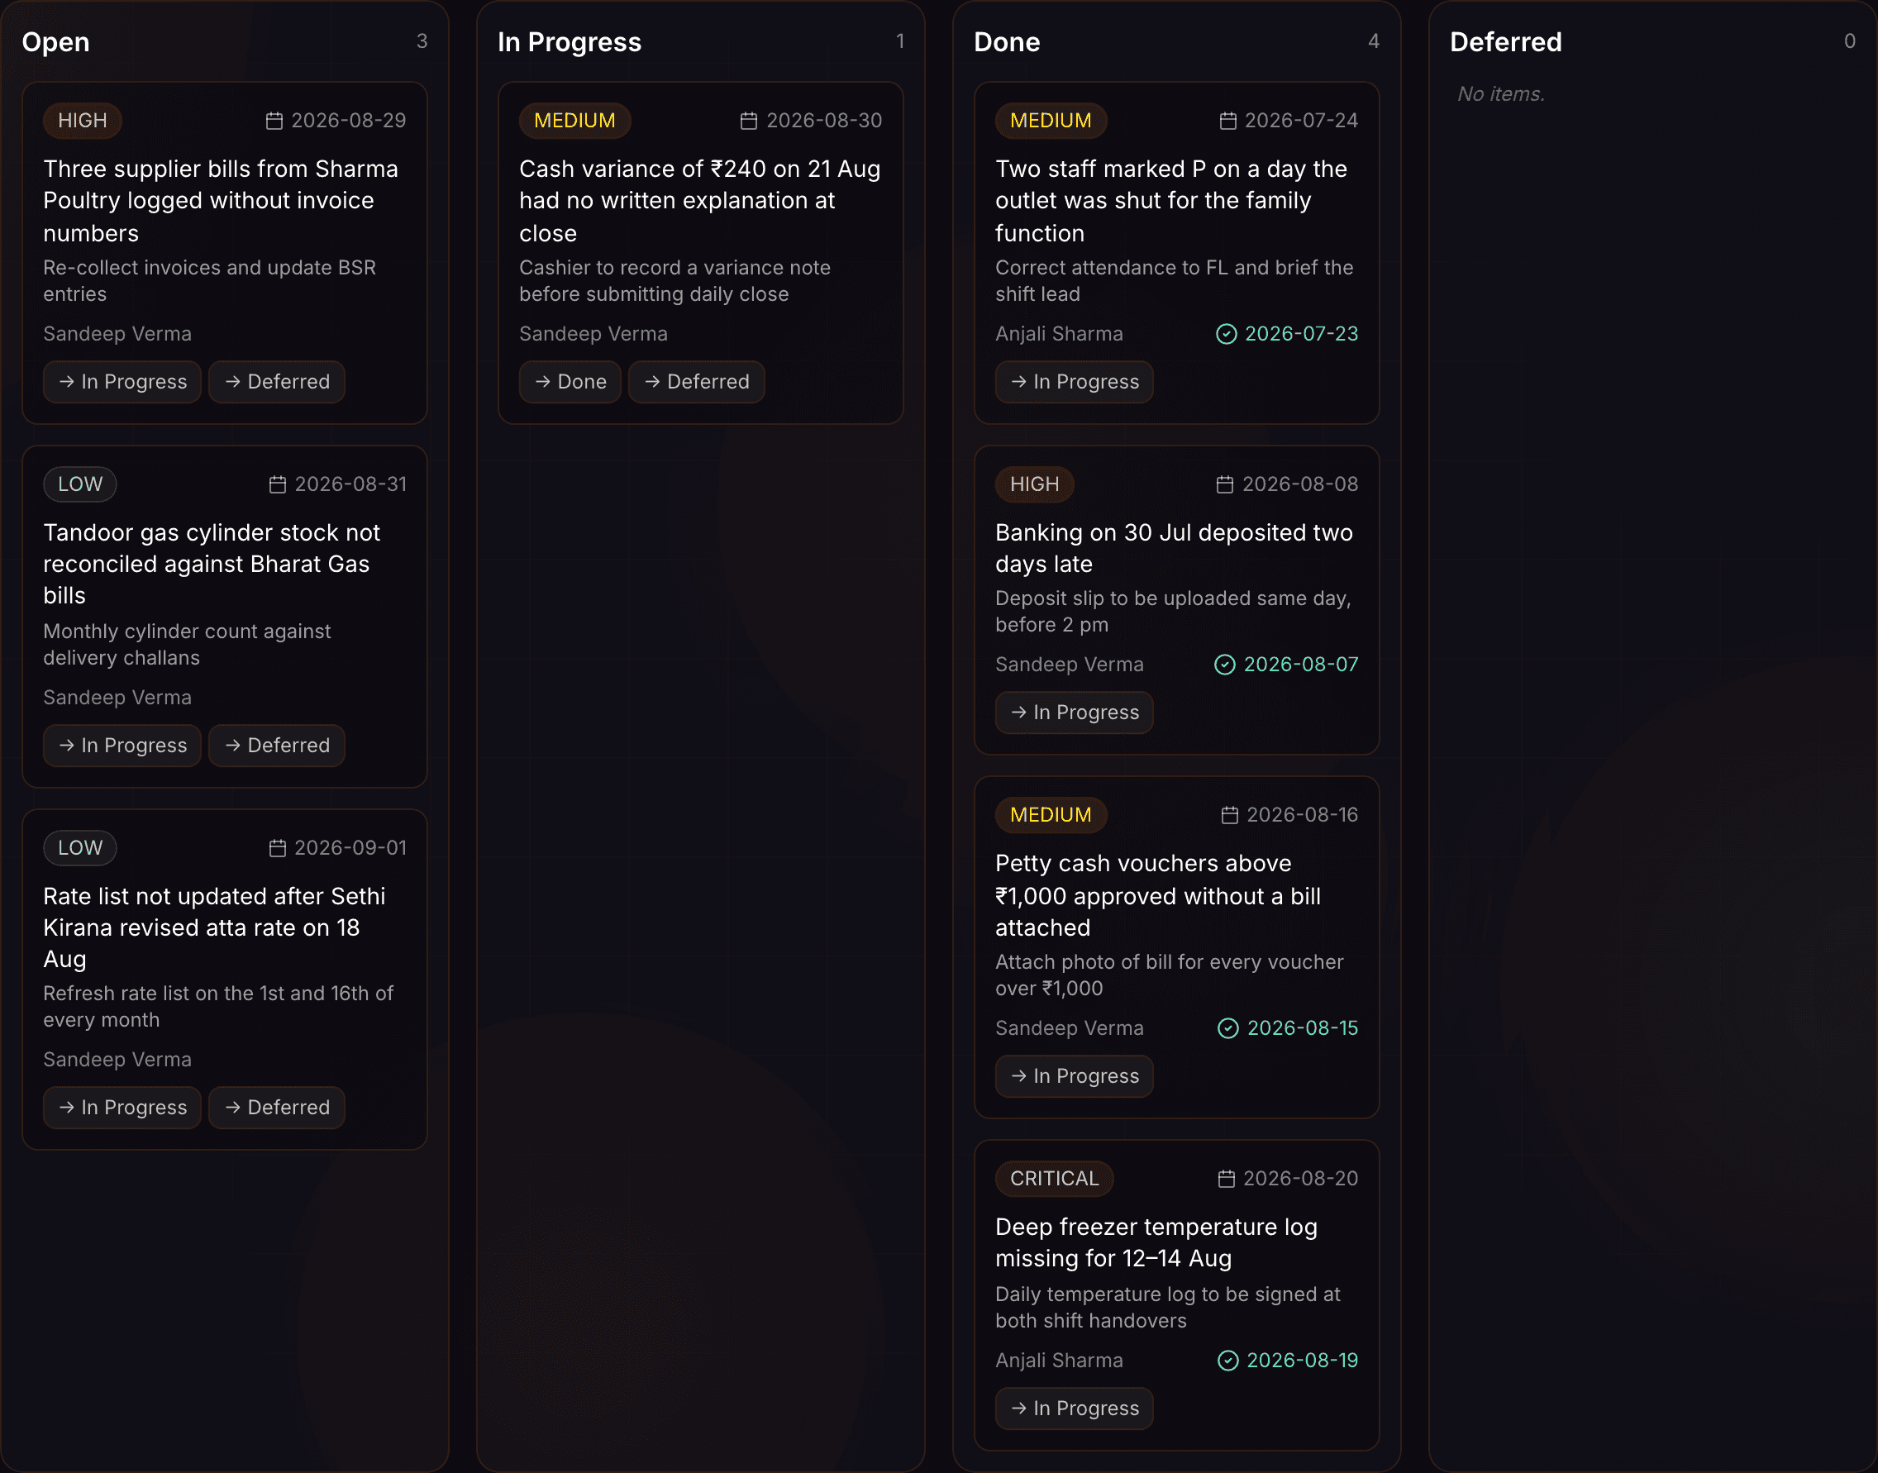Defer the Cash variance of ₹240 card
The image size is (1878, 1473).
click(697, 382)
